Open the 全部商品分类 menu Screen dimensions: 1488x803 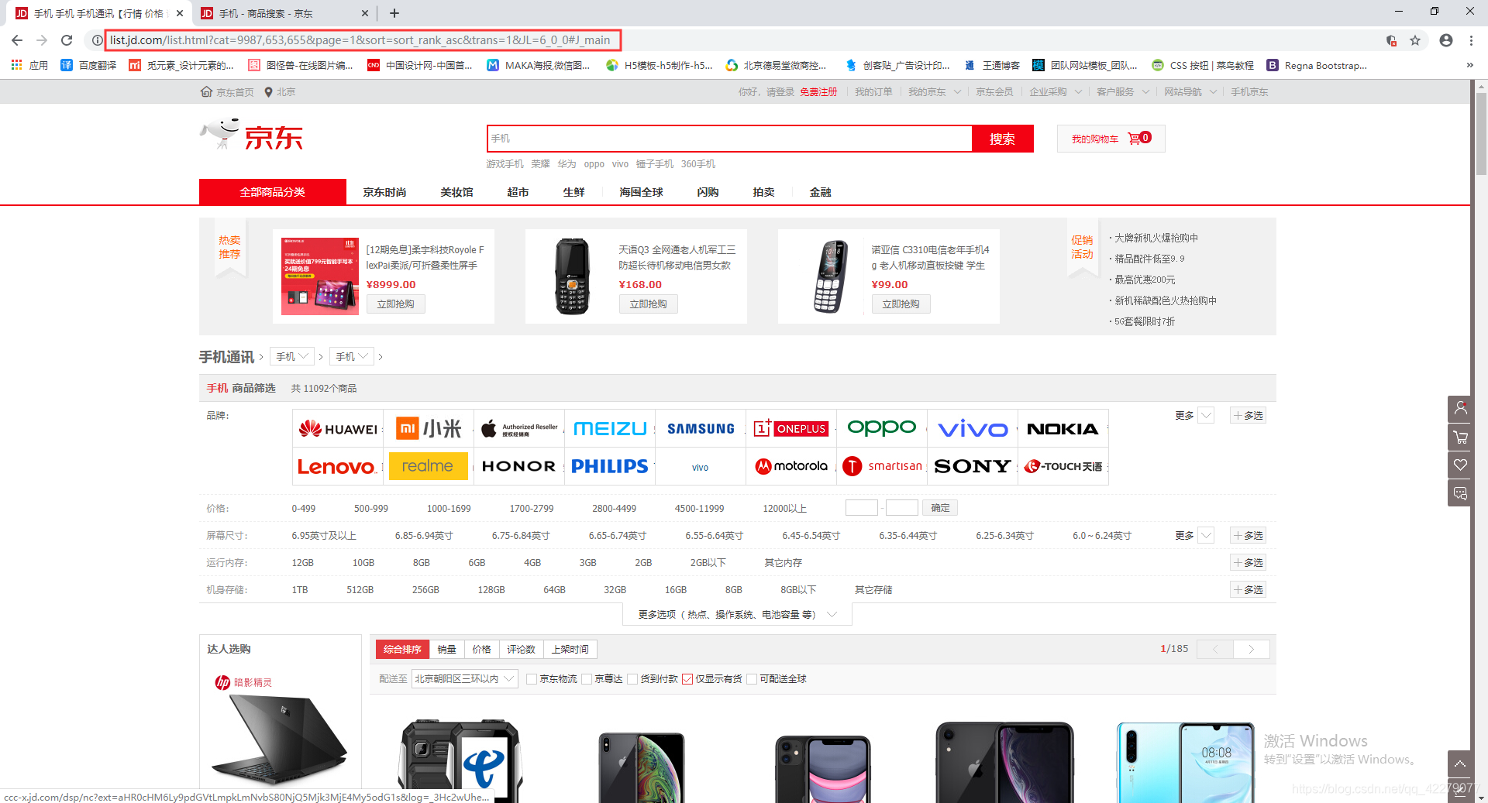point(273,192)
